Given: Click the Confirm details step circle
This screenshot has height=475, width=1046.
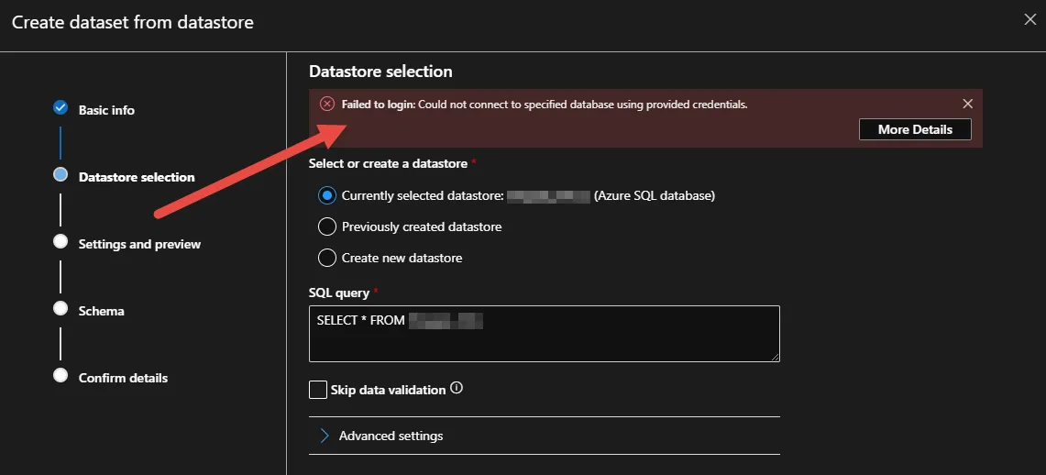Looking at the screenshot, I should pos(61,375).
